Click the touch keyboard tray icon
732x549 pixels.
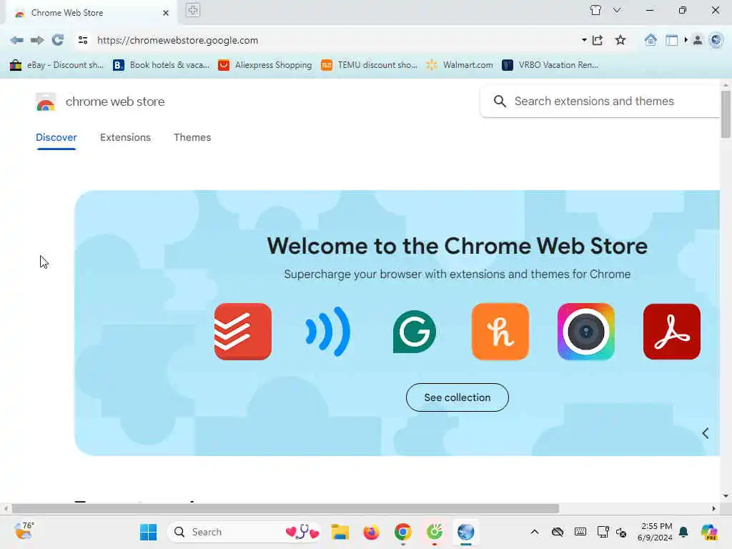[x=580, y=532]
